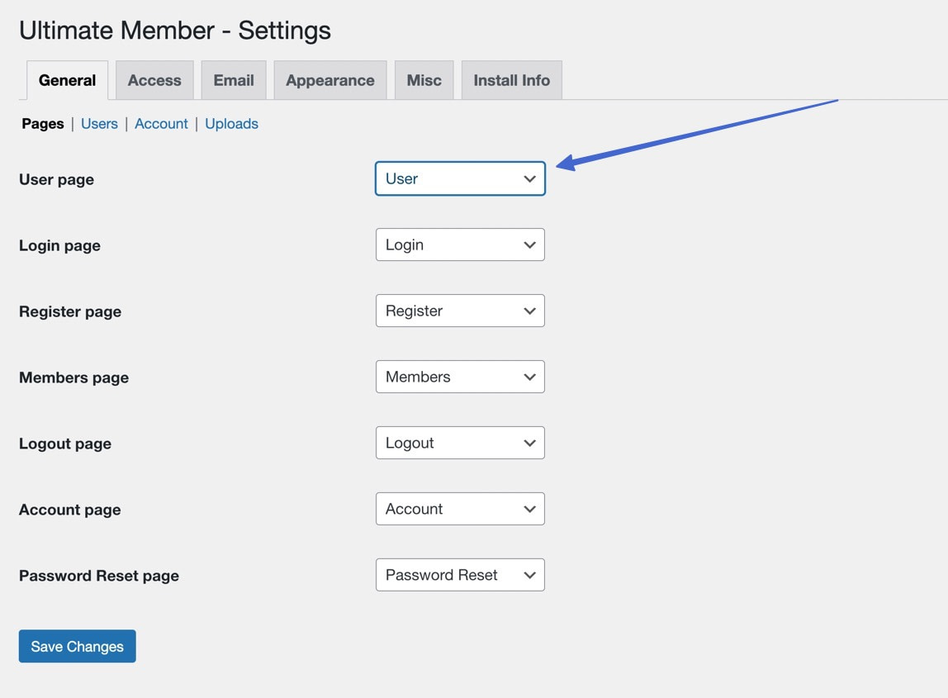Open the Register page dropdown
The height and width of the screenshot is (698, 948).
coord(460,311)
